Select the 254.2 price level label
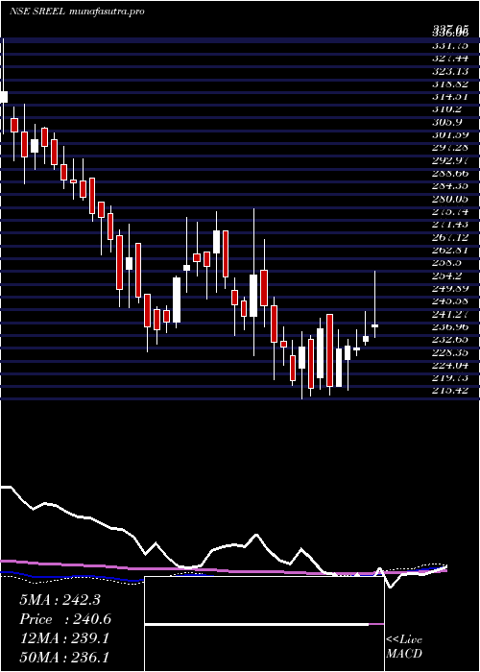Screen dimensions: 480x672 tap(450, 276)
